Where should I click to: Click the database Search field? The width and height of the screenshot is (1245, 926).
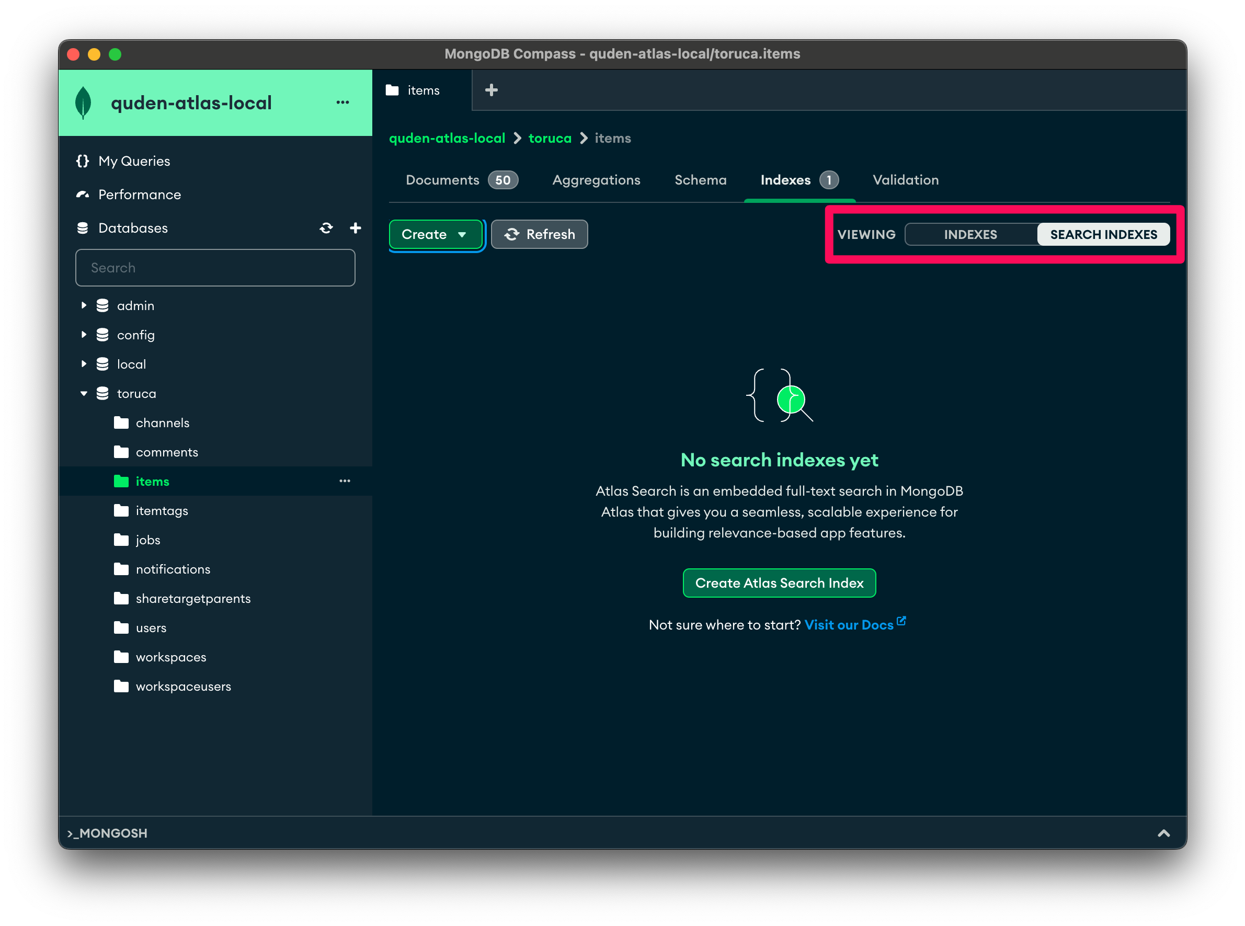(215, 267)
